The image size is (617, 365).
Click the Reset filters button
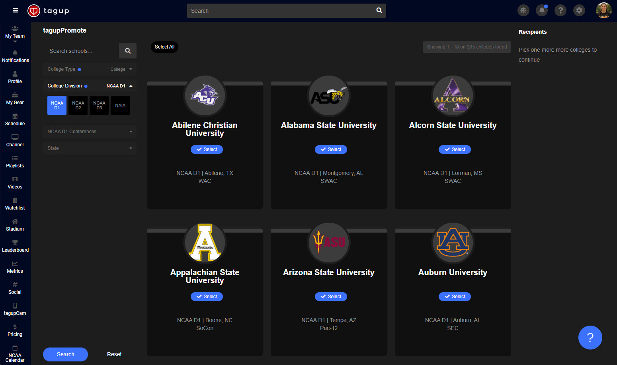coord(114,354)
